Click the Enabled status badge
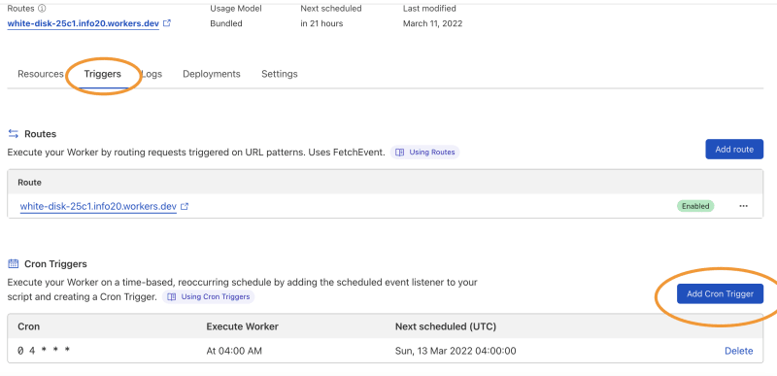777x376 pixels. pyautogui.click(x=695, y=206)
